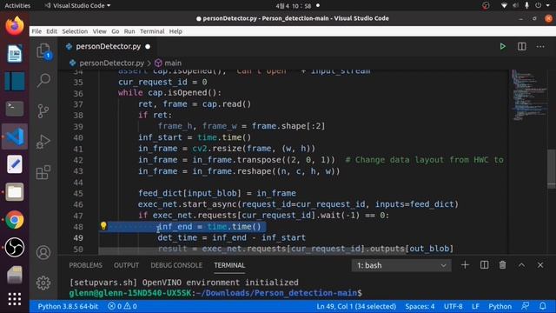Open the clock and calendar in top bar

(x=294, y=6)
